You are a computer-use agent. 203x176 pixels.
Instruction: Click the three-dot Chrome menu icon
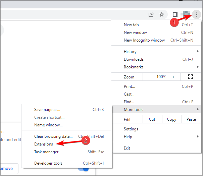[x=197, y=14]
